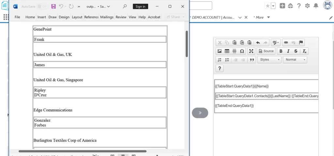The height and width of the screenshot is (156, 334).
Task: Open the Design ribbon tab
Action: coord(64,17)
